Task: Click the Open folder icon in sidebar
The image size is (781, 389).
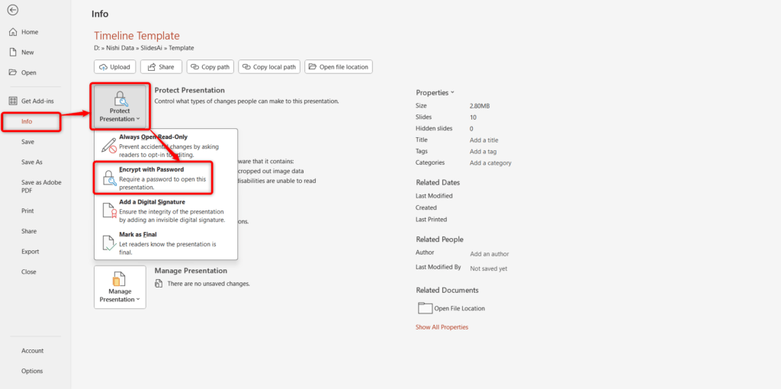Action: pyautogui.click(x=14, y=72)
